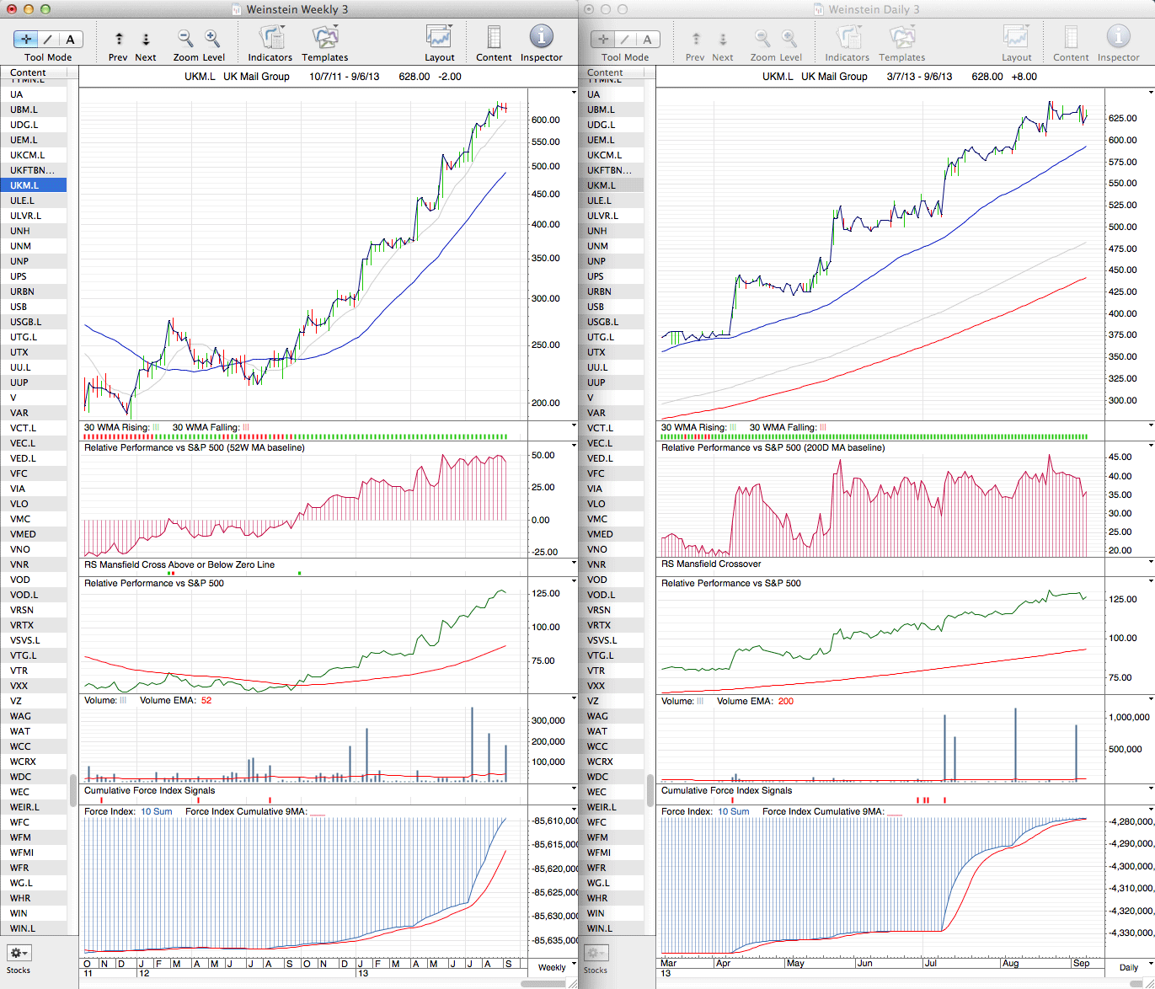Toggle the Content sidebar in Weekly window

[494, 38]
